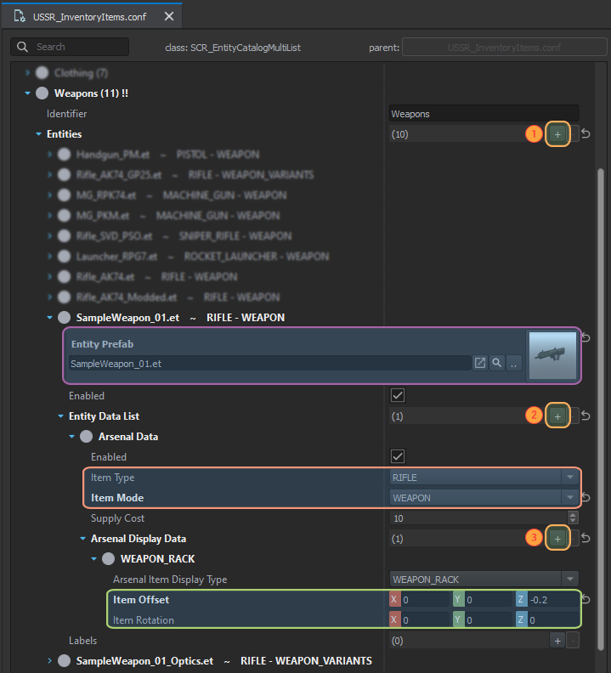Reset Item Offset using the revert arrow
The image size is (611, 673).
[x=586, y=600]
